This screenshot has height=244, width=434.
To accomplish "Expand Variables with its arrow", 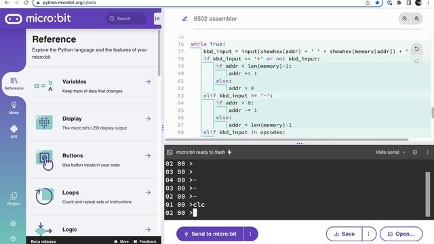I will (148, 81).
